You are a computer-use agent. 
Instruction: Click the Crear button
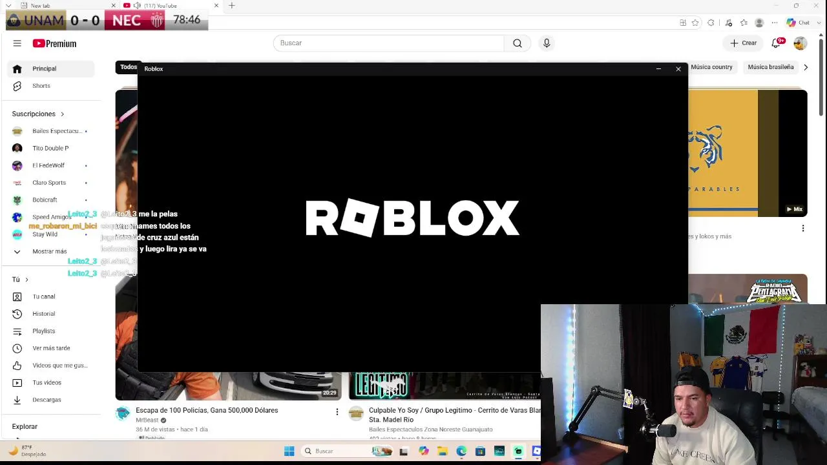tap(743, 43)
